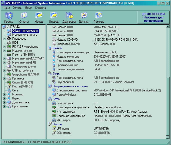Go back with the Назад arrow
Screen dimensions: 171x145
click(x=39, y=15)
